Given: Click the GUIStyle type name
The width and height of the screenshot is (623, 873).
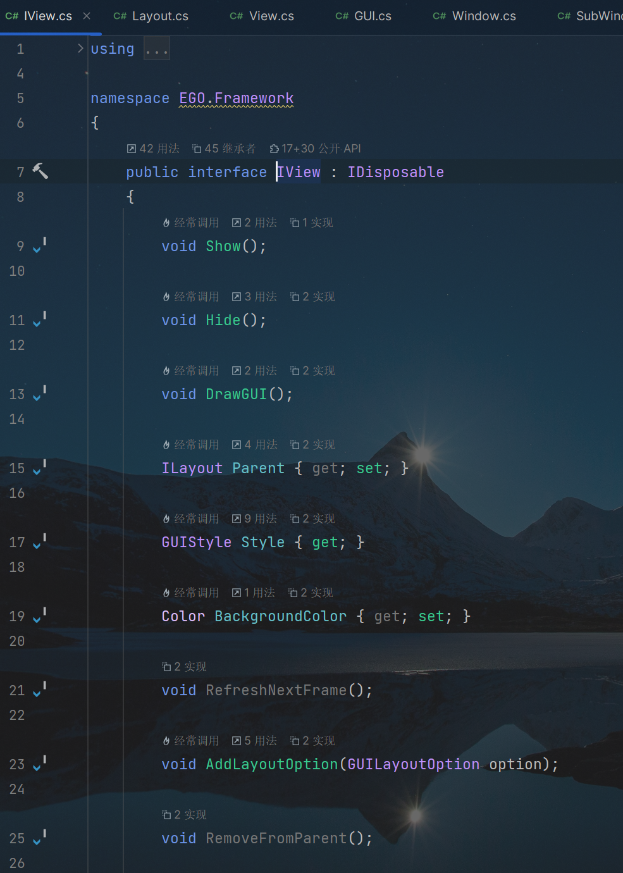Looking at the screenshot, I should tap(197, 542).
